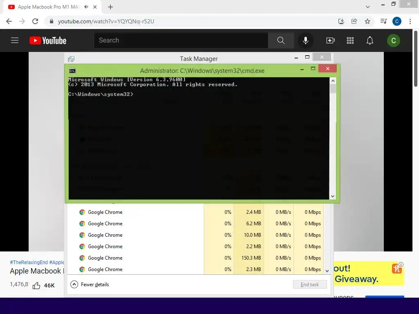Click the address bar URL
This screenshot has width=419, height=314.
coord(106,21)
